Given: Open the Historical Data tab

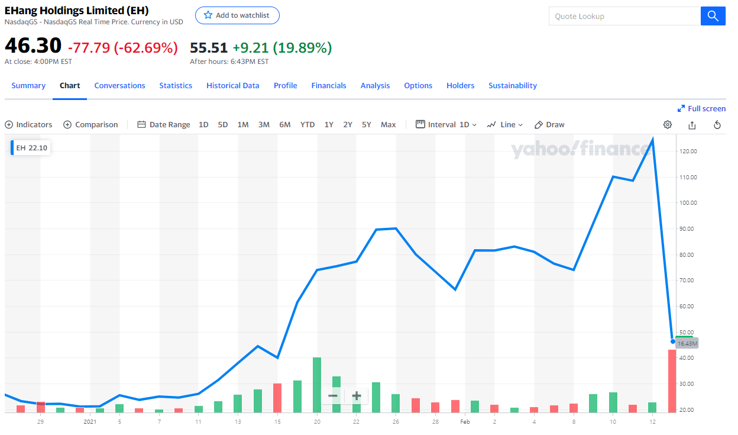Looking at the screenshot, I should tap(233, 85).
